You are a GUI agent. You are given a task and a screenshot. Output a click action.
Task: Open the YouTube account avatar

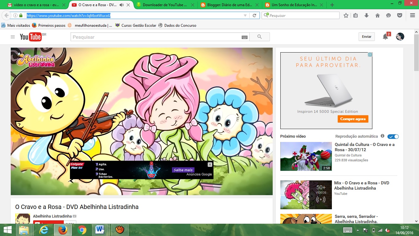click(x=400, y=37)
